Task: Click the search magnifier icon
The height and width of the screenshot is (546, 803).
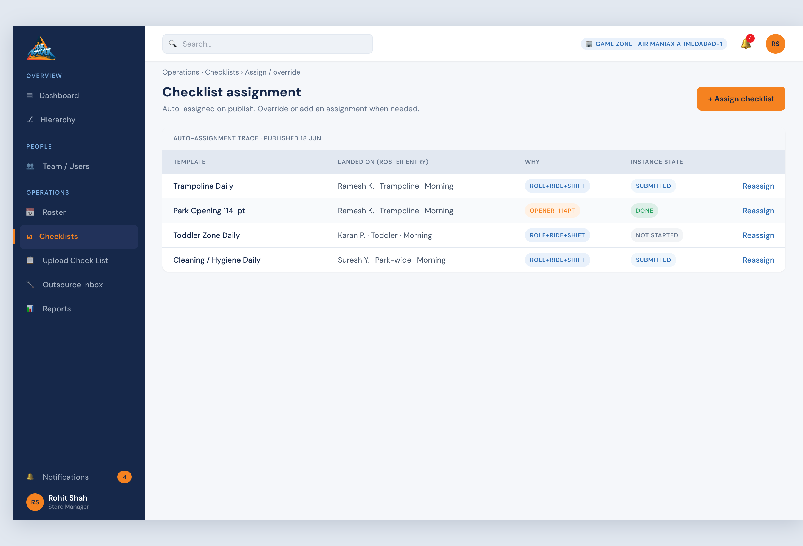Action: [x=173, y=44]
